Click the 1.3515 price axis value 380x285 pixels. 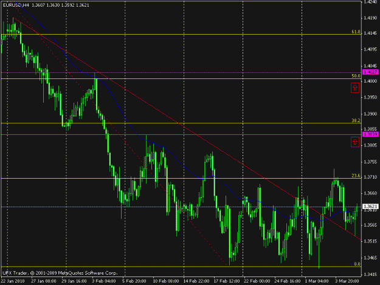[370, 241]
